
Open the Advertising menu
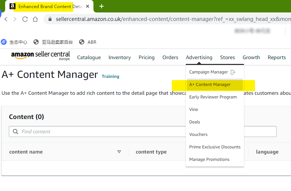(x=199, y=57)
